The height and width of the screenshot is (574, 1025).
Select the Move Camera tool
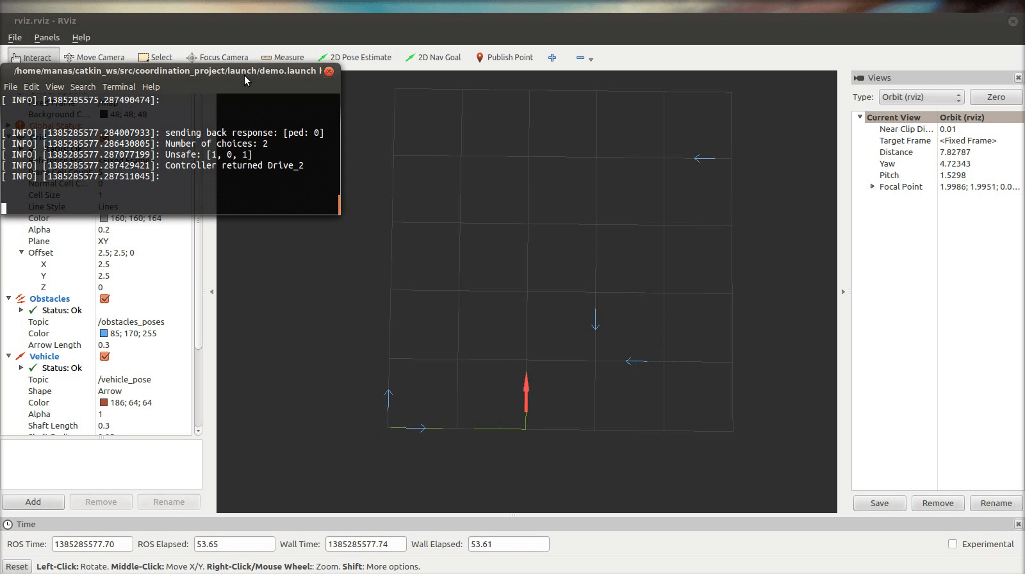click(x=94, y=58)
